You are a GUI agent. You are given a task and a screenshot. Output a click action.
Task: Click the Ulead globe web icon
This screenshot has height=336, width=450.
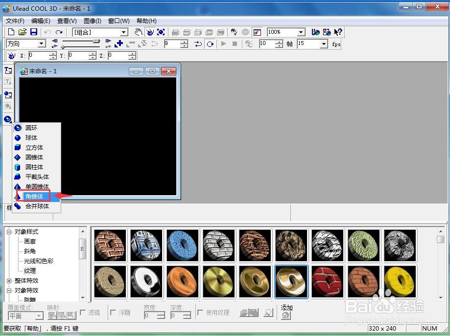coord(315,32)
